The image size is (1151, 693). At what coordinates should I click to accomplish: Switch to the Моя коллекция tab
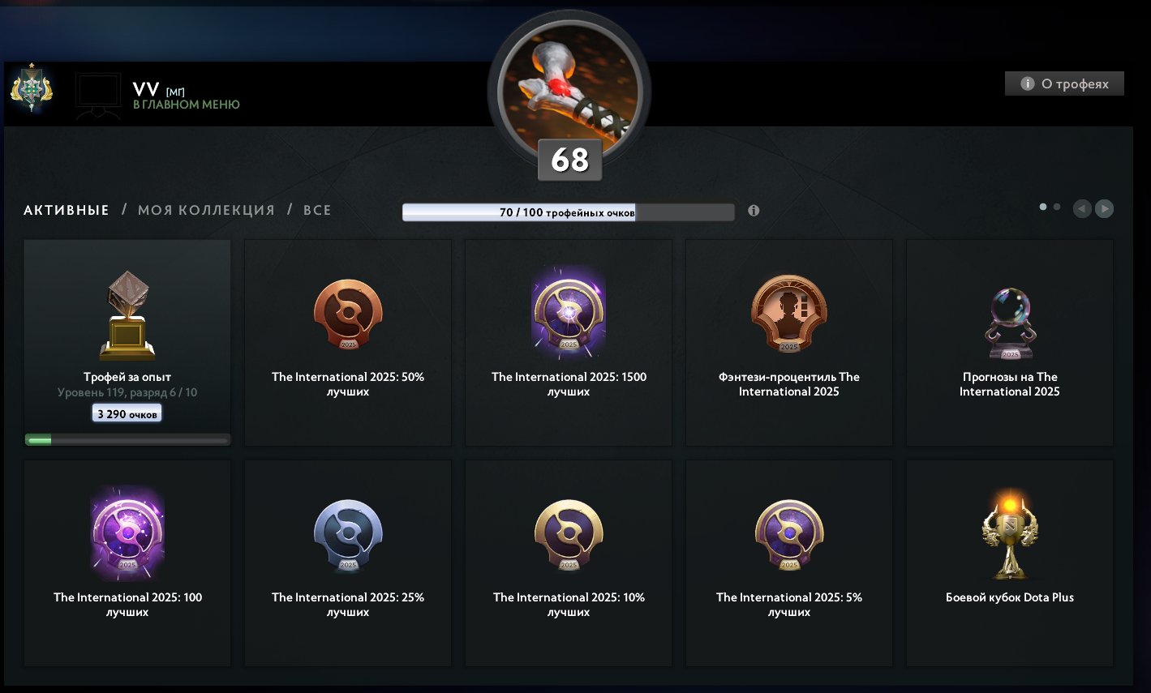pos(206,211)
